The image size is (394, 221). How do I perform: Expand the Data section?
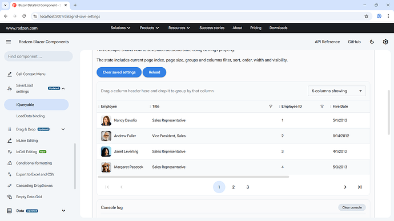coord(63,211)
